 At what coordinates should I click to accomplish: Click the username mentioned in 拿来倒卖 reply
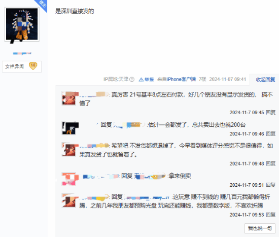point(150,176)
